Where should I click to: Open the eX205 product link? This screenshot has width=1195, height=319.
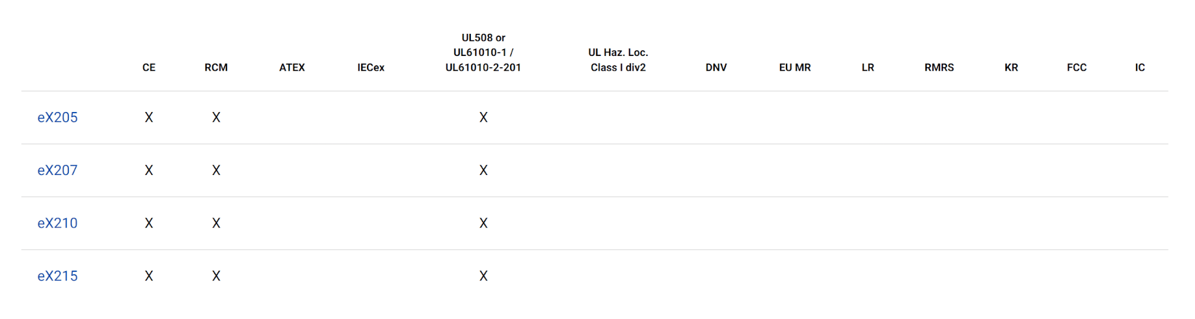click(x=57, y=117)
